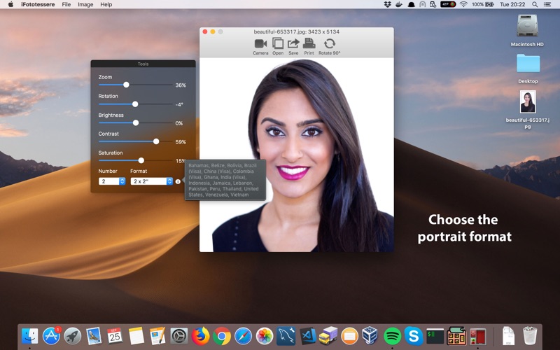The width and height of the screenshot is (560, 350).
Task: Click the Dropbox menu bar icon
Action: click(388, 4)
